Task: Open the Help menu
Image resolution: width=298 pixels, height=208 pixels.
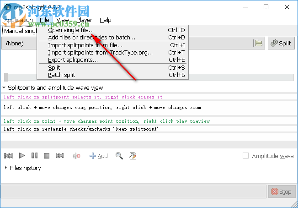Action: pyautogui.click(x=106, y=20)
